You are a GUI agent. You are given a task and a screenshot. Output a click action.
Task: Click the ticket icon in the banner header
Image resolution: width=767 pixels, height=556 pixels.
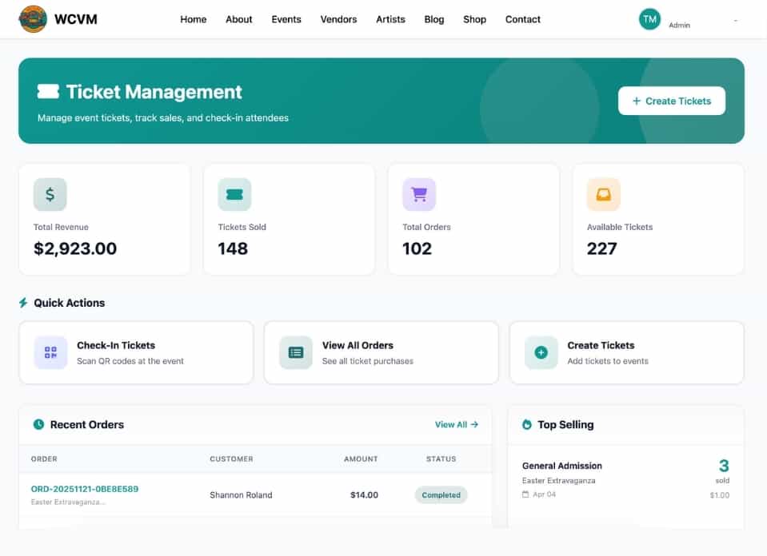point(49,91)
